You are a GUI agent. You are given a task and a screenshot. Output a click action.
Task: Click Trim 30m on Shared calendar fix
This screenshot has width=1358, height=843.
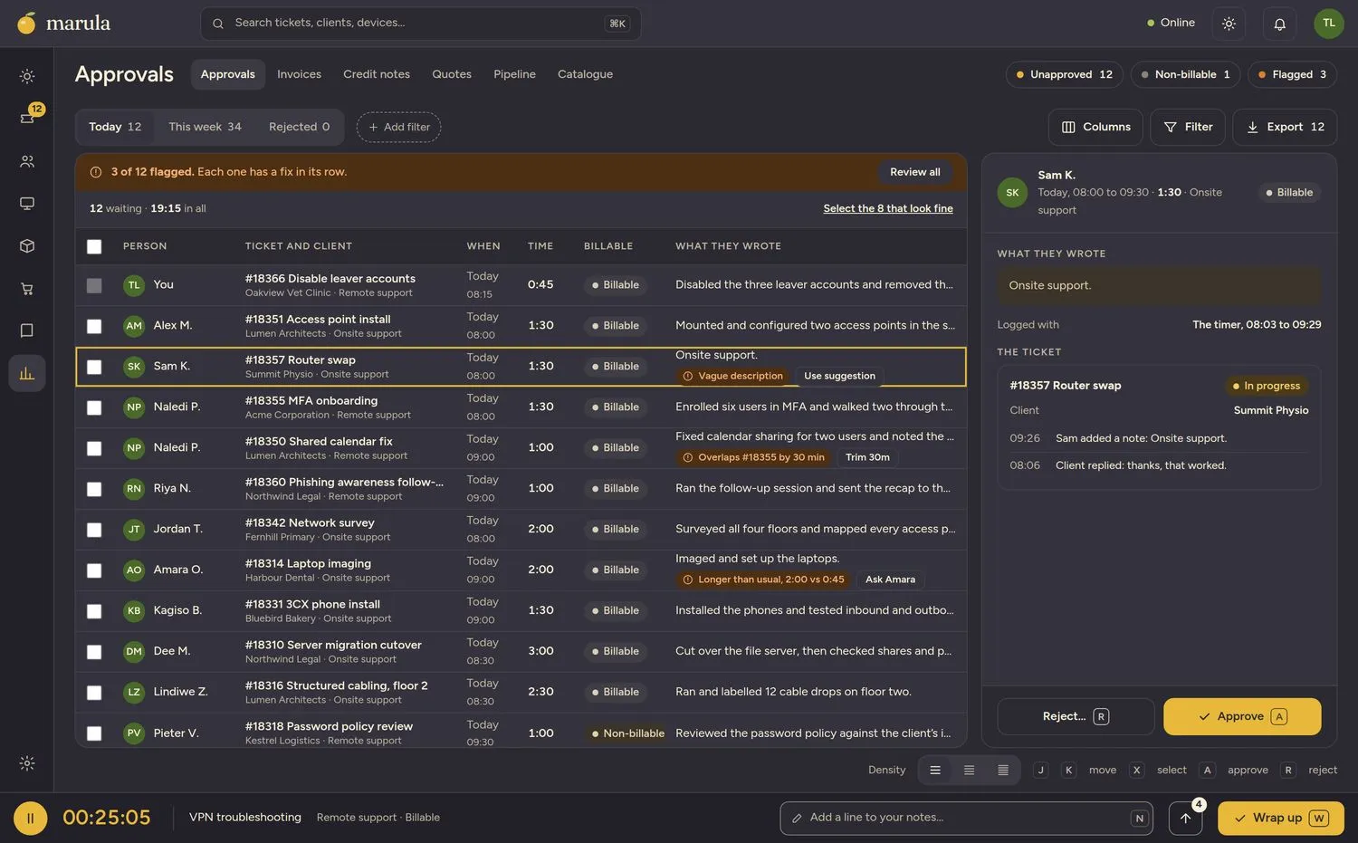867,457
